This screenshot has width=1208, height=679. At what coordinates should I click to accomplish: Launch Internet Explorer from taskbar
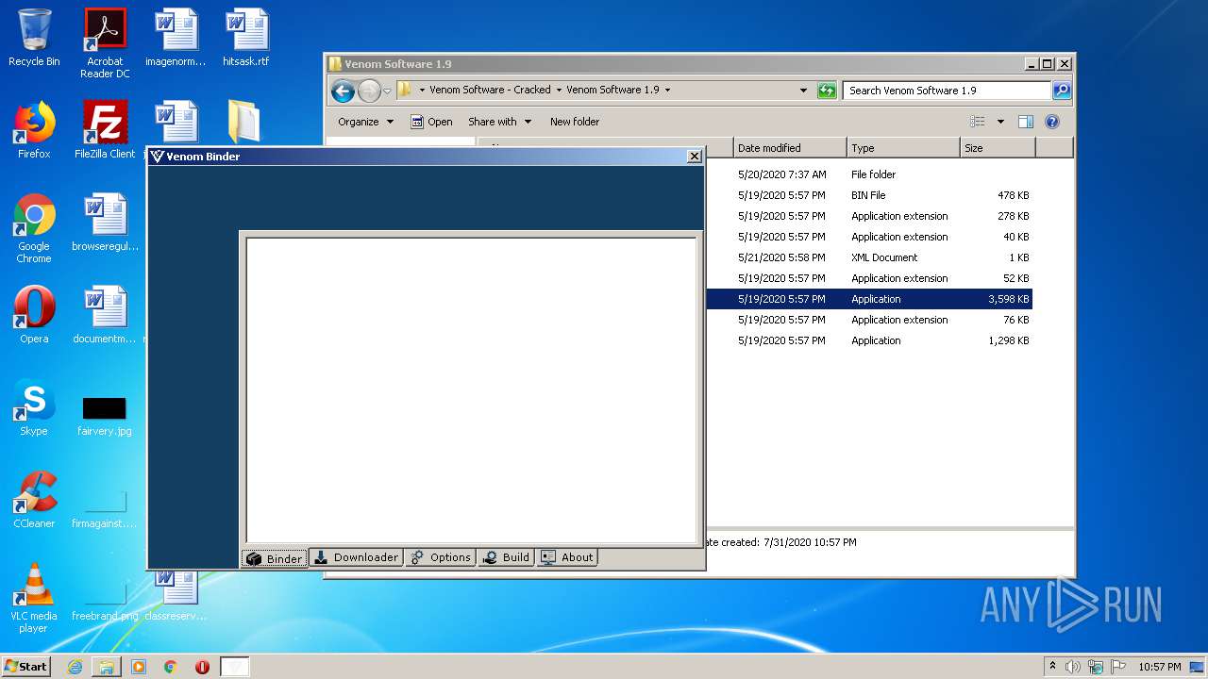pos(75,667)
